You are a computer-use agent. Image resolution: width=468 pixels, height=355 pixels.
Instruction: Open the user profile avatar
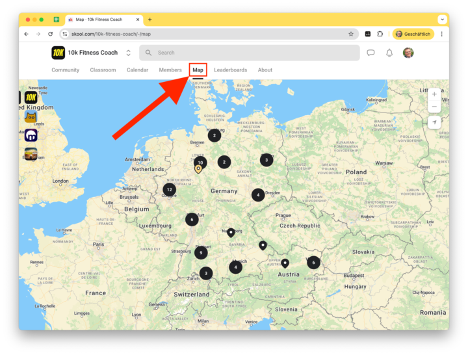(x=408, y=53)
